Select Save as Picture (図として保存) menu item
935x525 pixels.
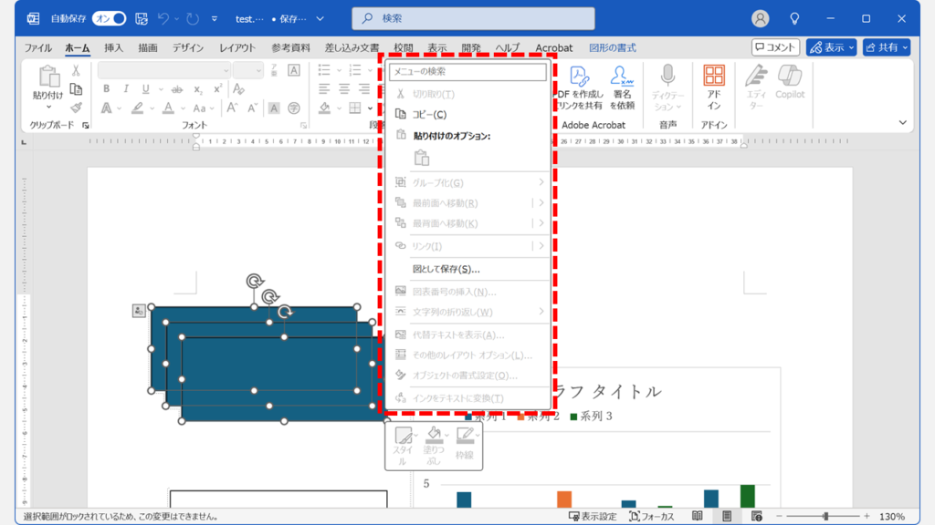(x=467, y=269)
